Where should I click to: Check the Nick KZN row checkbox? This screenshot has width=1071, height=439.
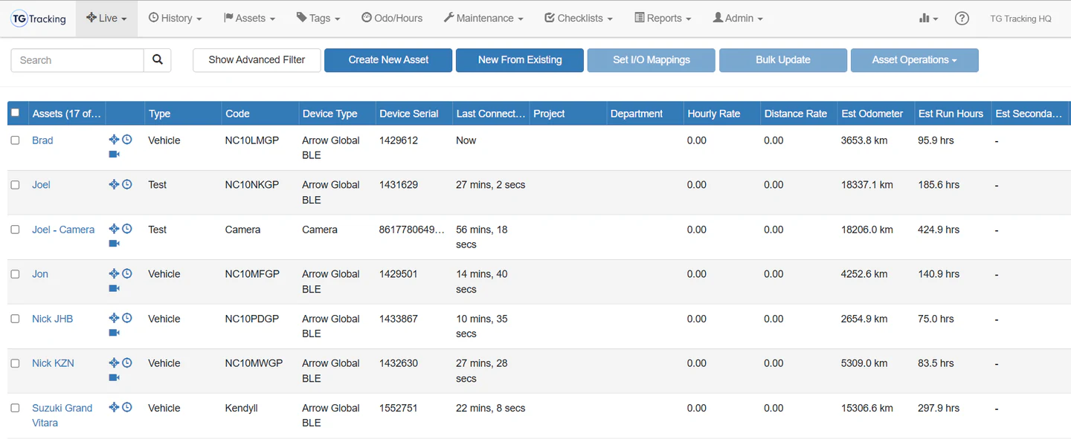(15, 363)
